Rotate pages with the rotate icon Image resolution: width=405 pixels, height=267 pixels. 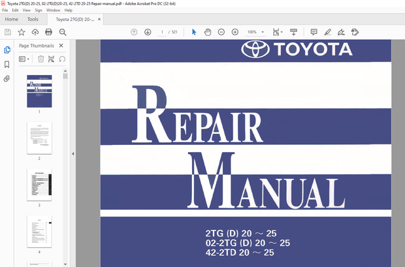[62, 59]
